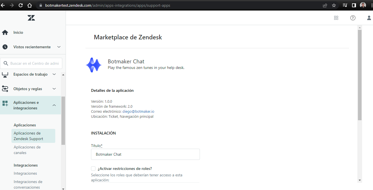Click the sidebar scrollbar thumb
This screenshot has width=373, height=190.
click(x=63, y=121)
